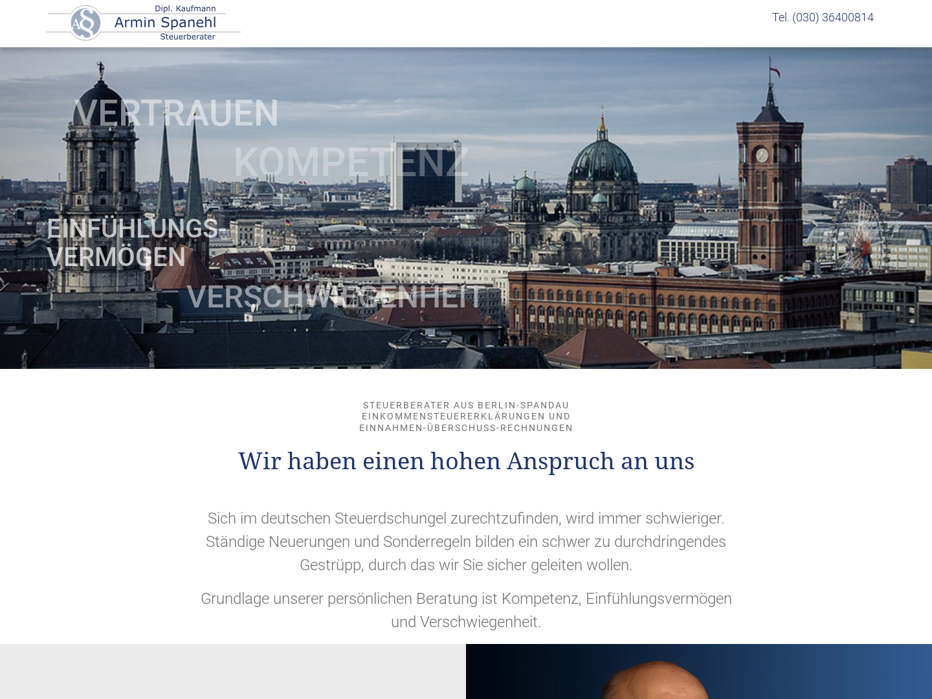932x699 pixels.
Task: Click paragraph starting 'Grundlage unserer persönlichen Beratung'
Action: [466, 610]
